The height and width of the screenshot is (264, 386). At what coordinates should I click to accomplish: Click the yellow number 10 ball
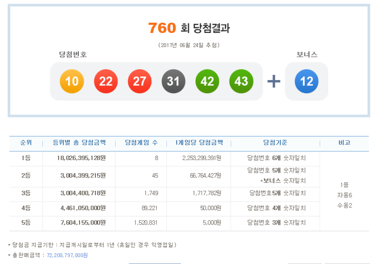(72, 81)
